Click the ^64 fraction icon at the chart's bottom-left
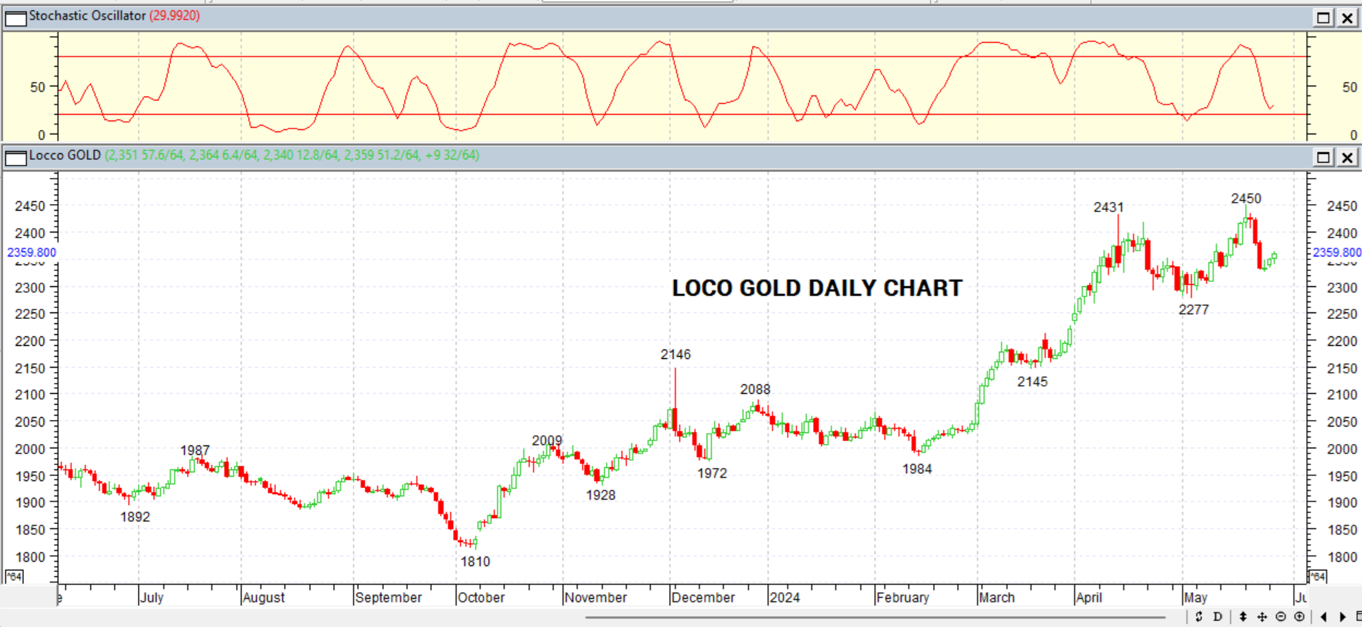 14,576
